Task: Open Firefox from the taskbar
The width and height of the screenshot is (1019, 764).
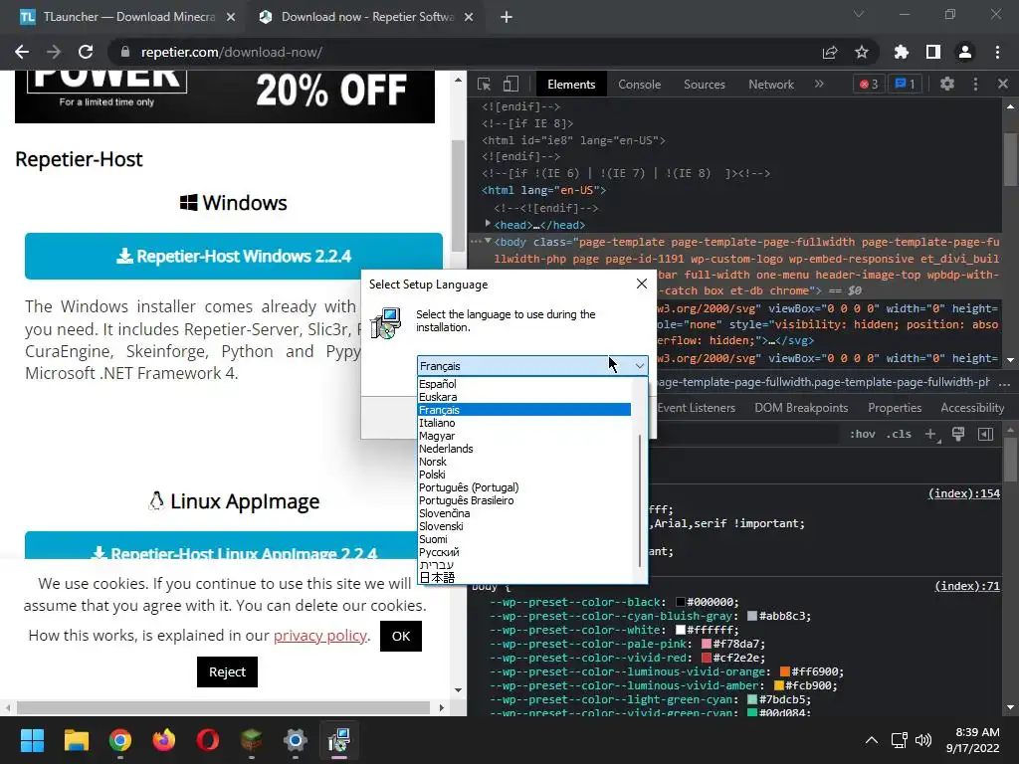Action: coord(164,740)
